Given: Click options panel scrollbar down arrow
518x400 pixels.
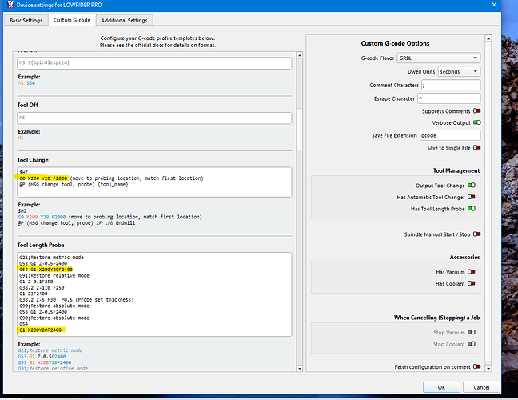Looking at the screenshot, I should tap(488, 368).
